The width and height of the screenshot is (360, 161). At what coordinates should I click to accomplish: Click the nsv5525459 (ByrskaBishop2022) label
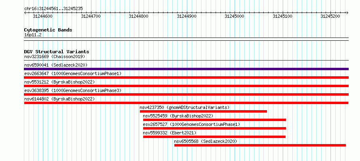click(178, 116)
